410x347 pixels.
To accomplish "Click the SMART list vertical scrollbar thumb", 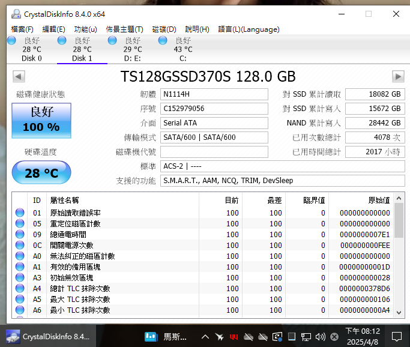I will [x=399, y=220].
